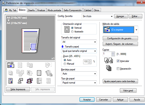This screenshot has width=145, height=105.
Task: Click the ID and print status icon
Action: point(11,65)
